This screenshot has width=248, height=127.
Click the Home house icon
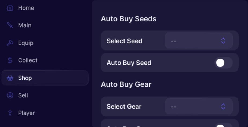coord(10,8)
